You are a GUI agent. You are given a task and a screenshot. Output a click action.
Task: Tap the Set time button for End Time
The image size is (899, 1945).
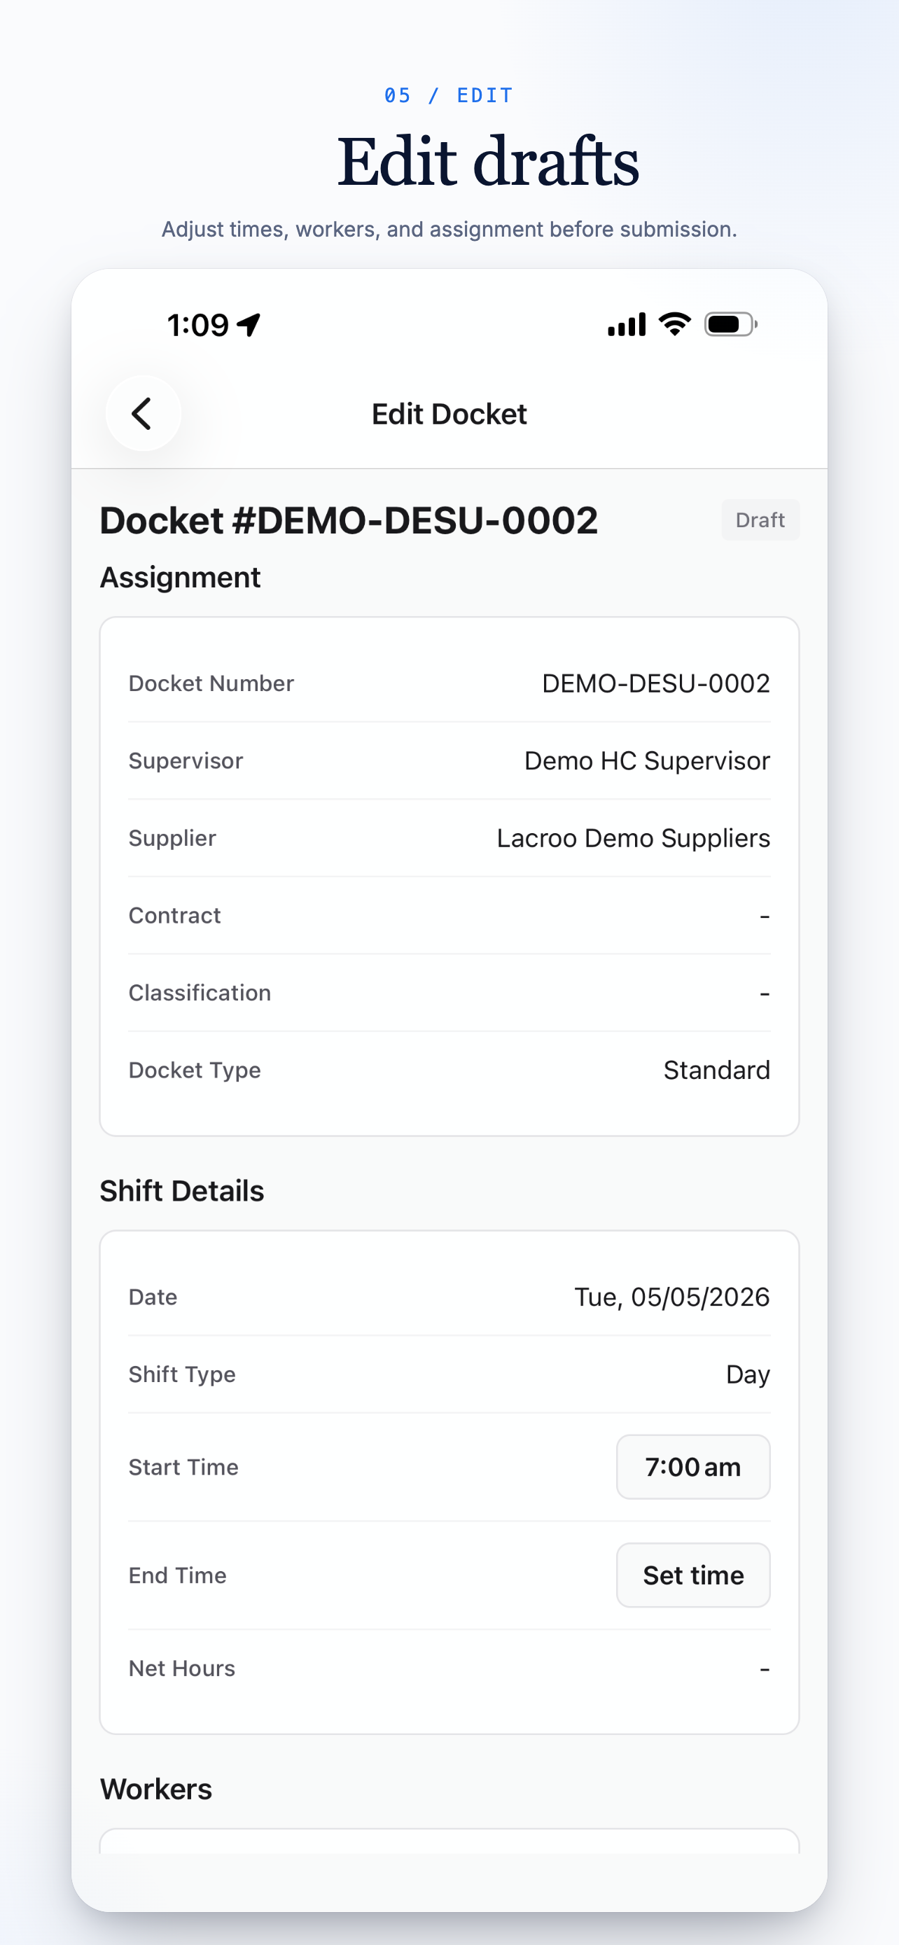tap(693, 1575)
